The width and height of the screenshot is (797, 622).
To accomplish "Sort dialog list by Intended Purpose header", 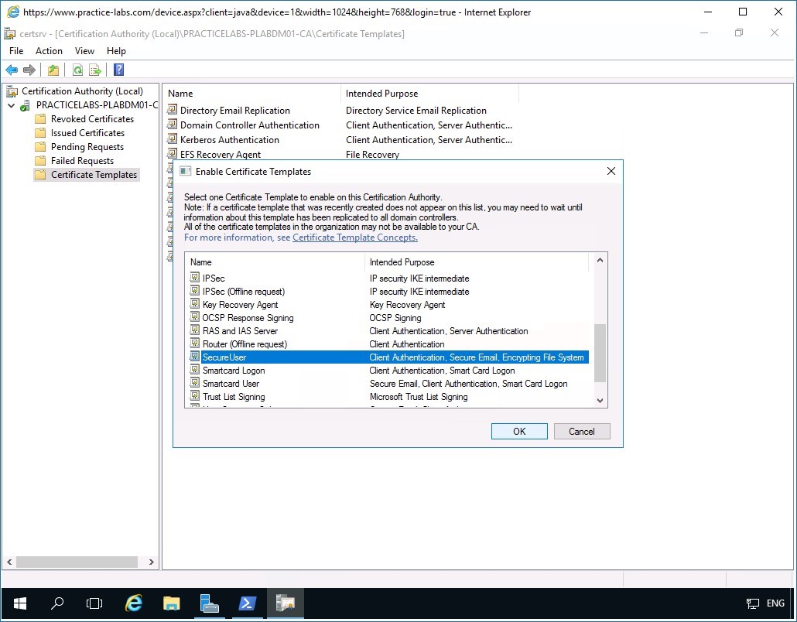I will [477, 262].
